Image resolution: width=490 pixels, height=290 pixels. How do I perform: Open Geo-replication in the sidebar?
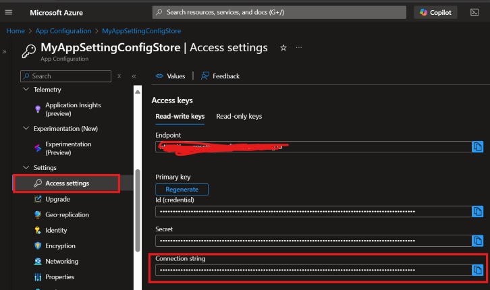67,214
